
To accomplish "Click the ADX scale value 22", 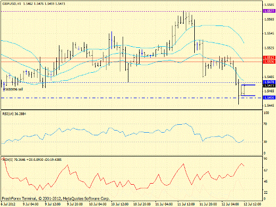I will [265, 192].
